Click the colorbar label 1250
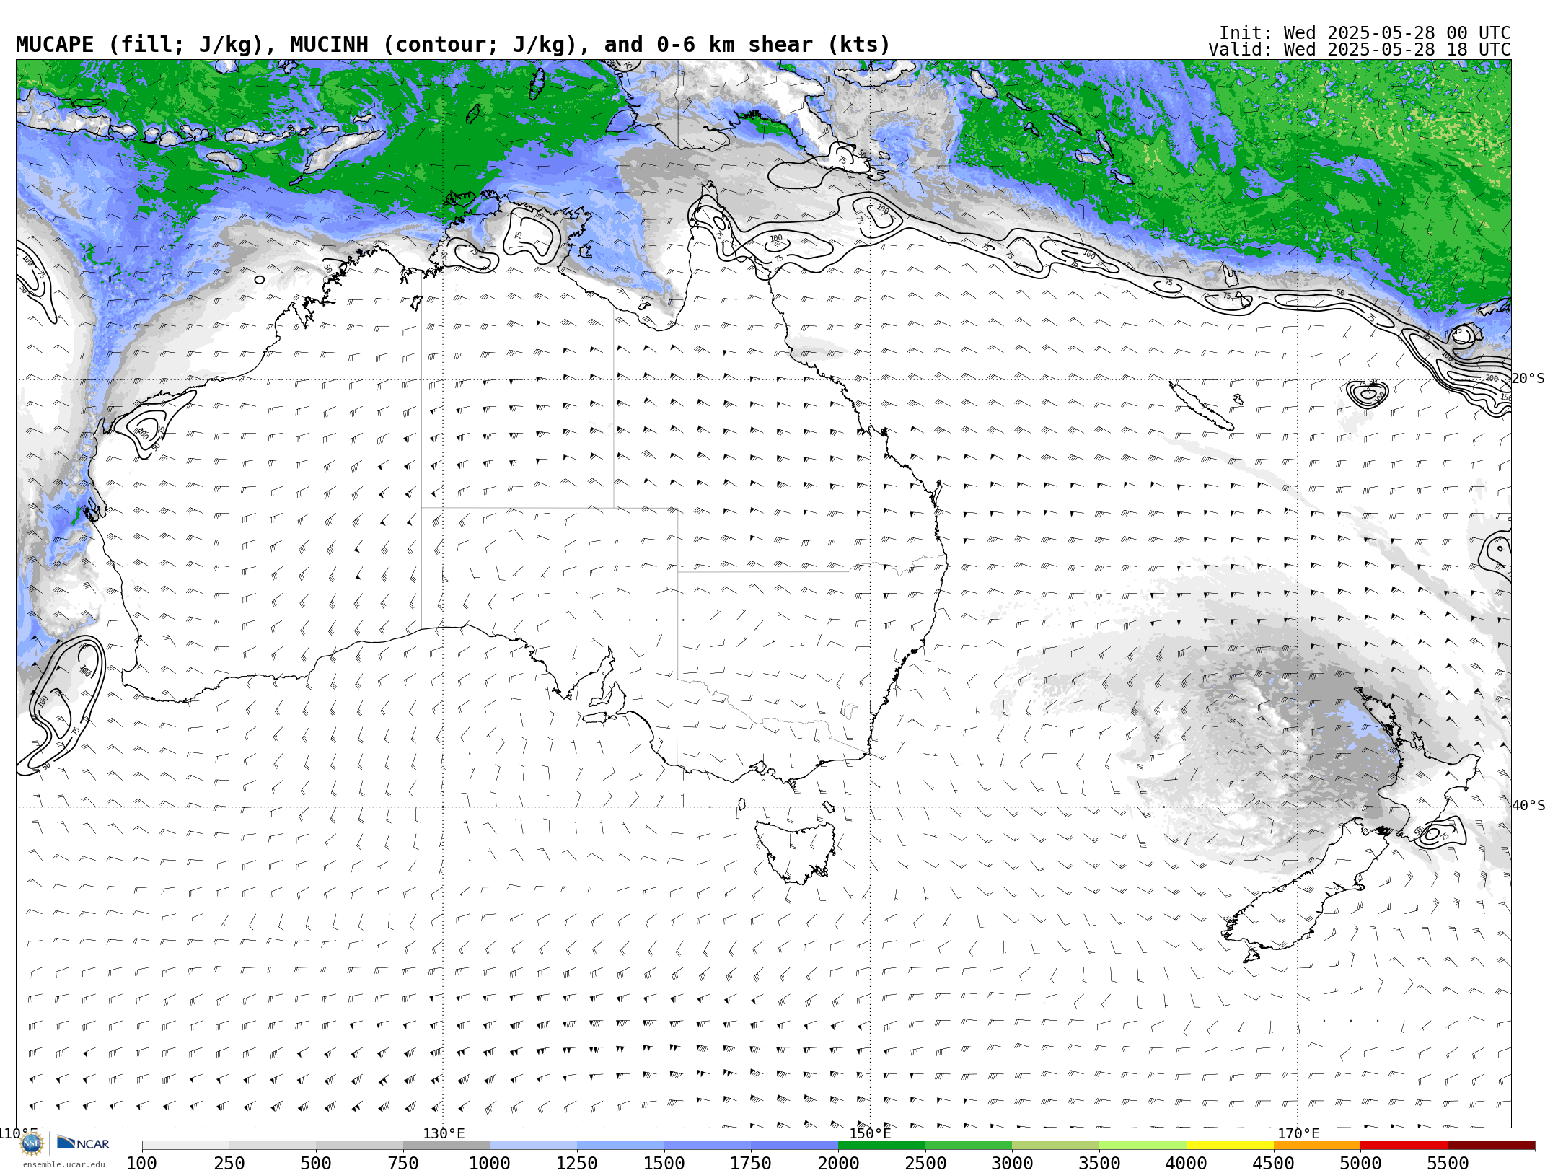This screenshot has height=1173, width=1558. pyautogui.click(x=577, y=1163)
